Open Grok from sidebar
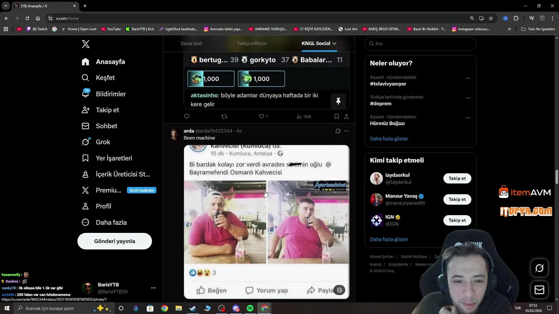 (96, 142)
